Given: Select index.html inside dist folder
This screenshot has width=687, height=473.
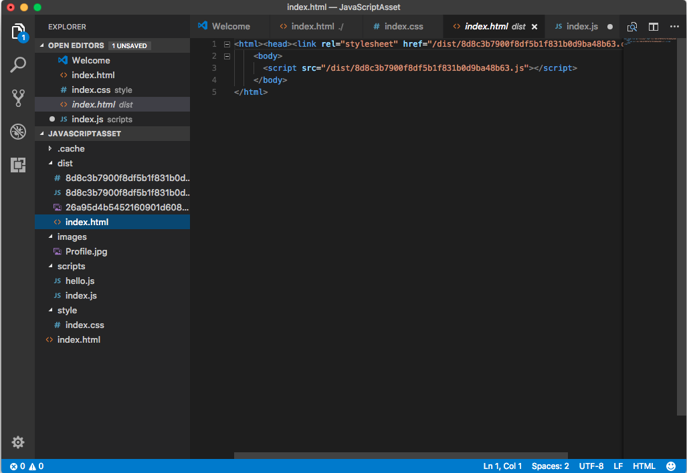Looking at the screenshot, I should pyautogui.click(x=112, y=222).
